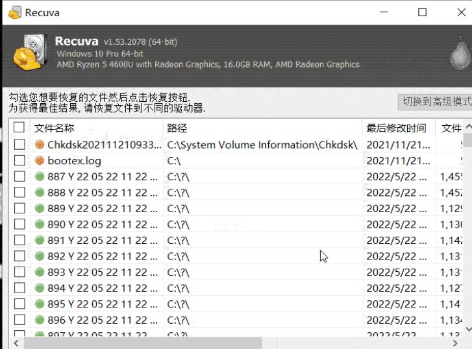Click the green status dot of file 891
472x349 pixels.
coord(40,240)
